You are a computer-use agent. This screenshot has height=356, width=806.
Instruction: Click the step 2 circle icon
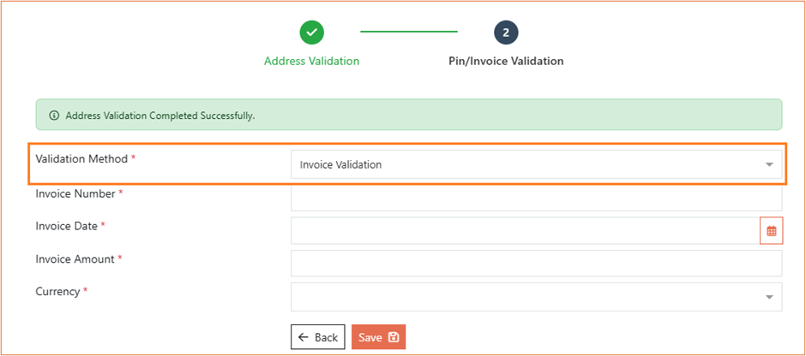[x=506, y=33]
